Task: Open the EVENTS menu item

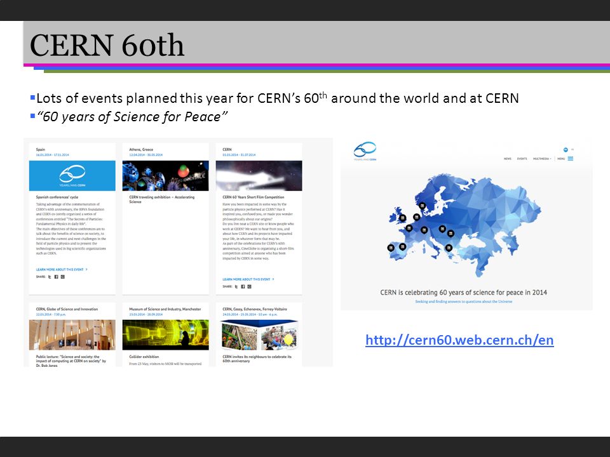Action: (522, 159)
